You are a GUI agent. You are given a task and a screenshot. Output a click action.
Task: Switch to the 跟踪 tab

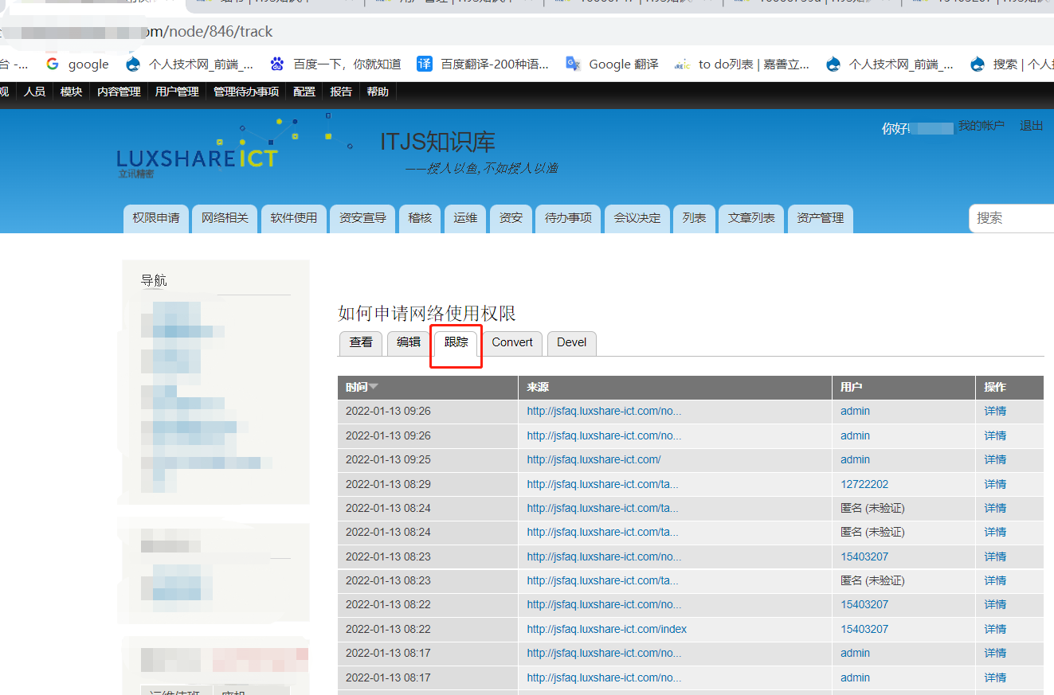pyautogui.click(x=456, y=342)
